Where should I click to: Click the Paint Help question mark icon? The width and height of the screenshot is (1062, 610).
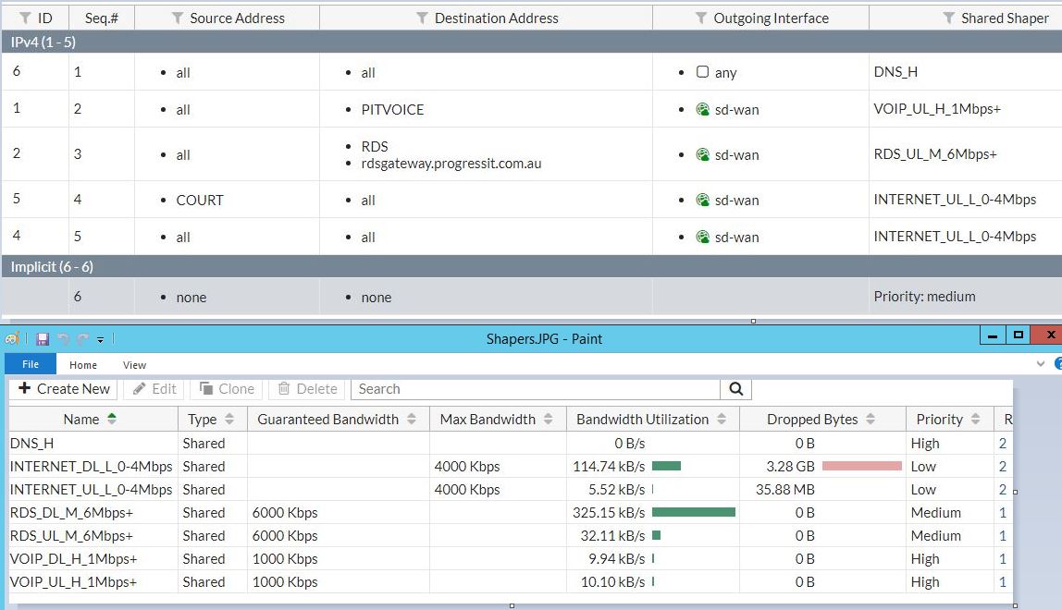pyautogui.click(x=1057, y=364)
